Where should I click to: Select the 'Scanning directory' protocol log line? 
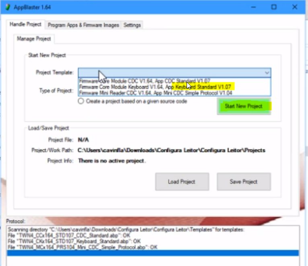(x=127, y=230)
